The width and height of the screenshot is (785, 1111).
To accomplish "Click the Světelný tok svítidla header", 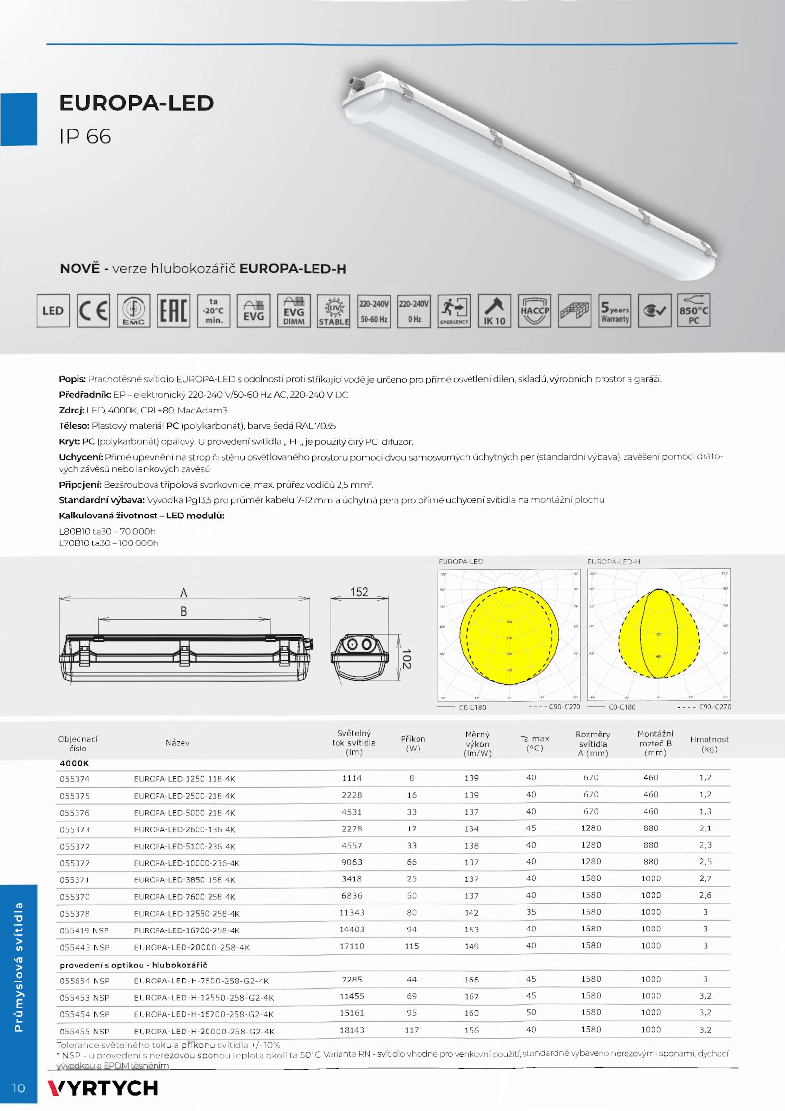I will point(354,743).
